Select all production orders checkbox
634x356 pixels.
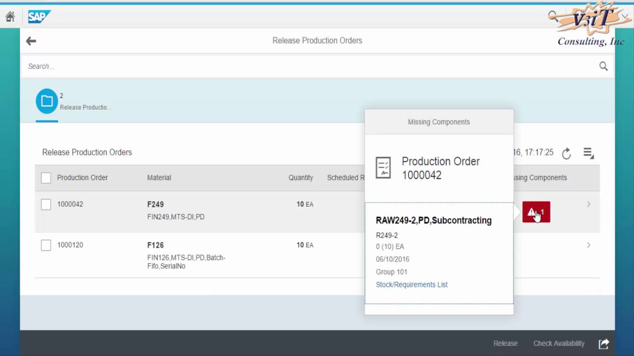46,178
